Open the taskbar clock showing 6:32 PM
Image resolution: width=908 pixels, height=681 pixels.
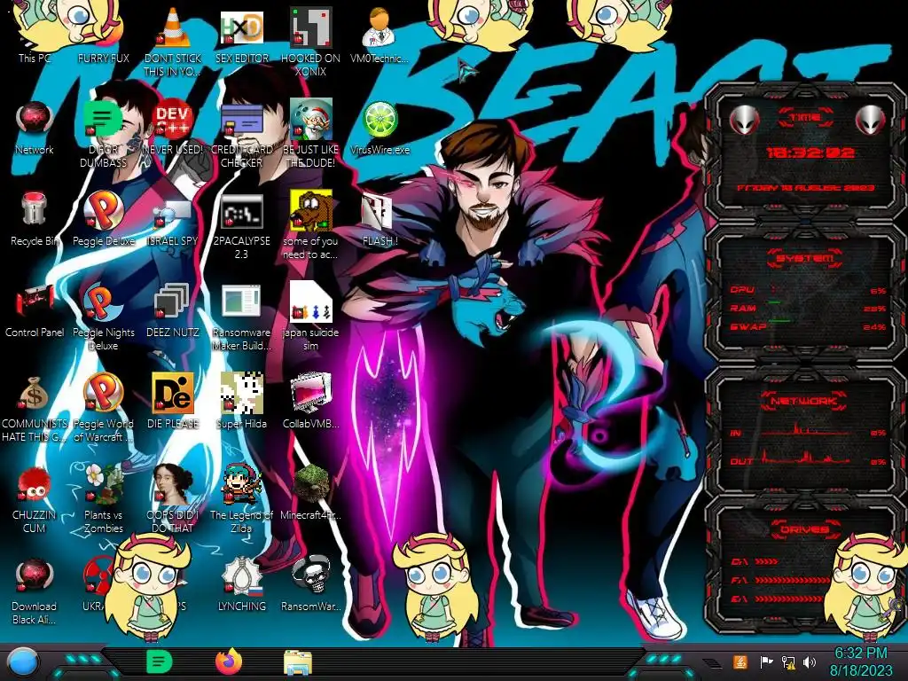click(860, 661)
